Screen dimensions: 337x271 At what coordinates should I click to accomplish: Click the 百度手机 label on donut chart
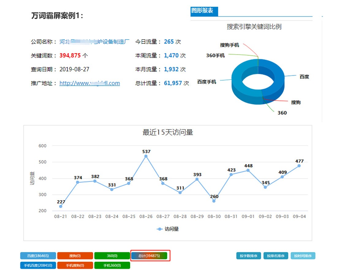(206, 82)
